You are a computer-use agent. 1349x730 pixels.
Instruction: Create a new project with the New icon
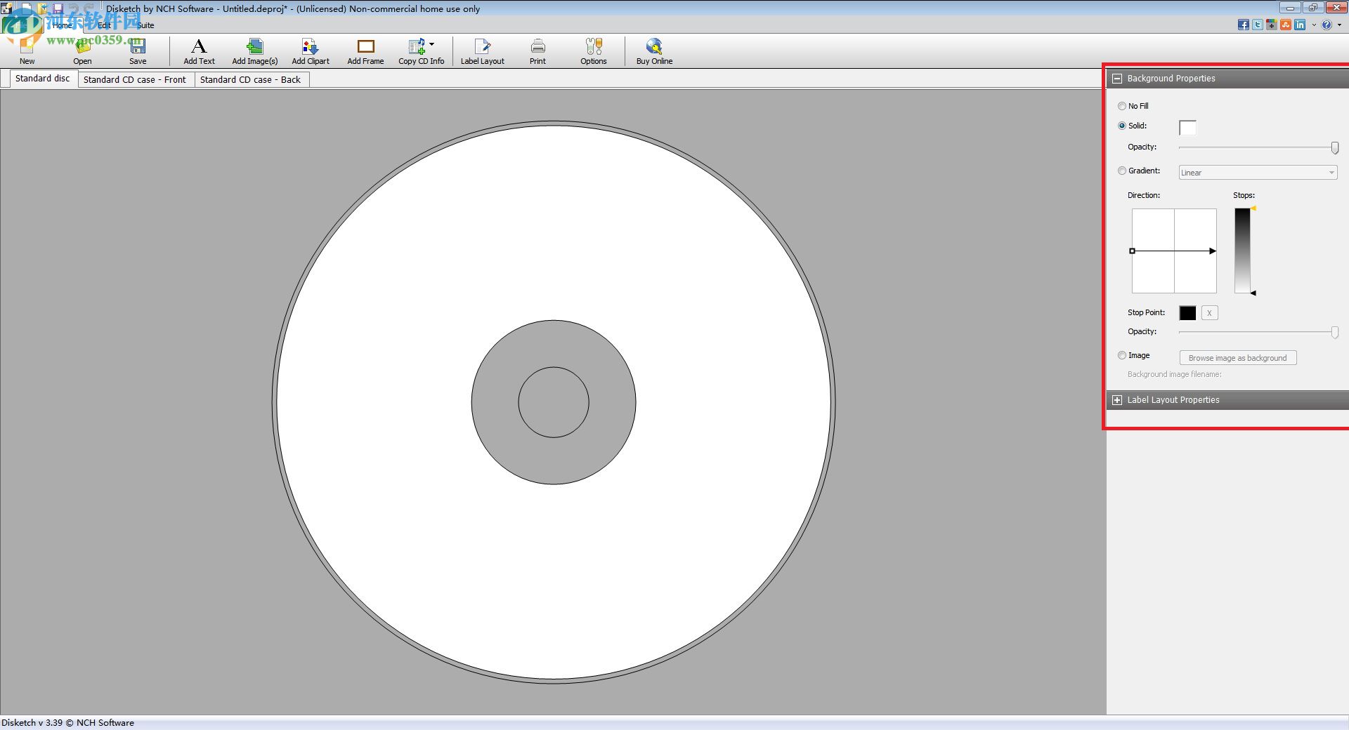coord(27,49)
